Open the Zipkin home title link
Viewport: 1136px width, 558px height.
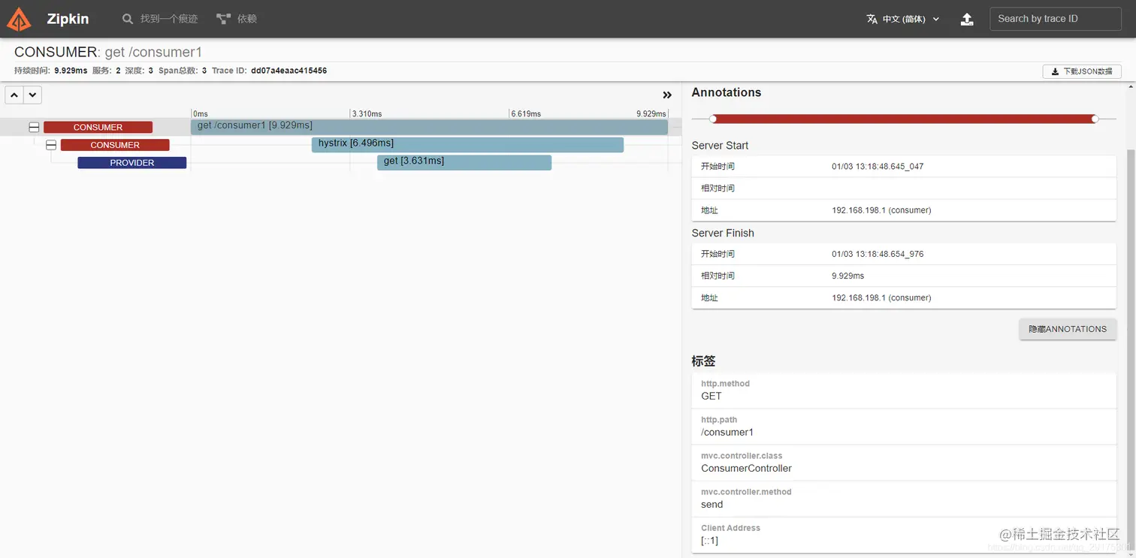tap(68, 19)
